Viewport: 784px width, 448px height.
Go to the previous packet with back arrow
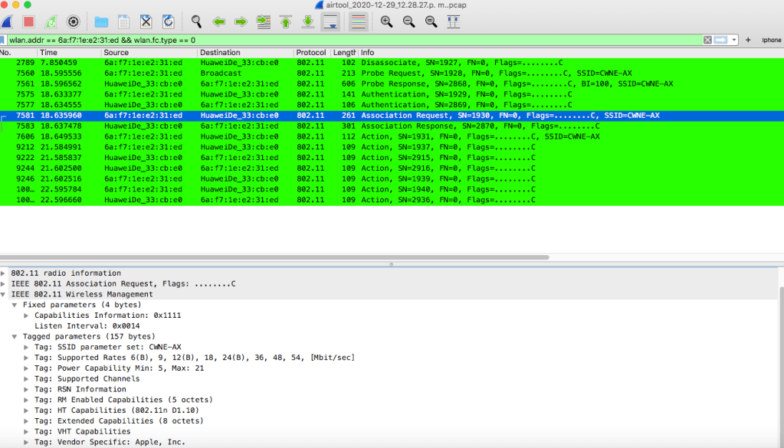click(218, 21)
